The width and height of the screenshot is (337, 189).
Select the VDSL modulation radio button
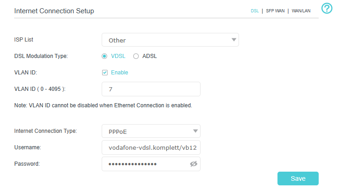pyautogui.click(x=104, y=56)
